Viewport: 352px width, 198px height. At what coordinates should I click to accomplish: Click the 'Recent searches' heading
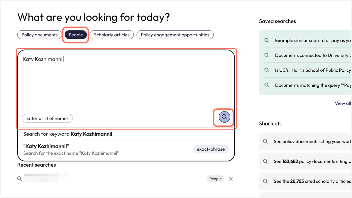(x=37, y=165)
